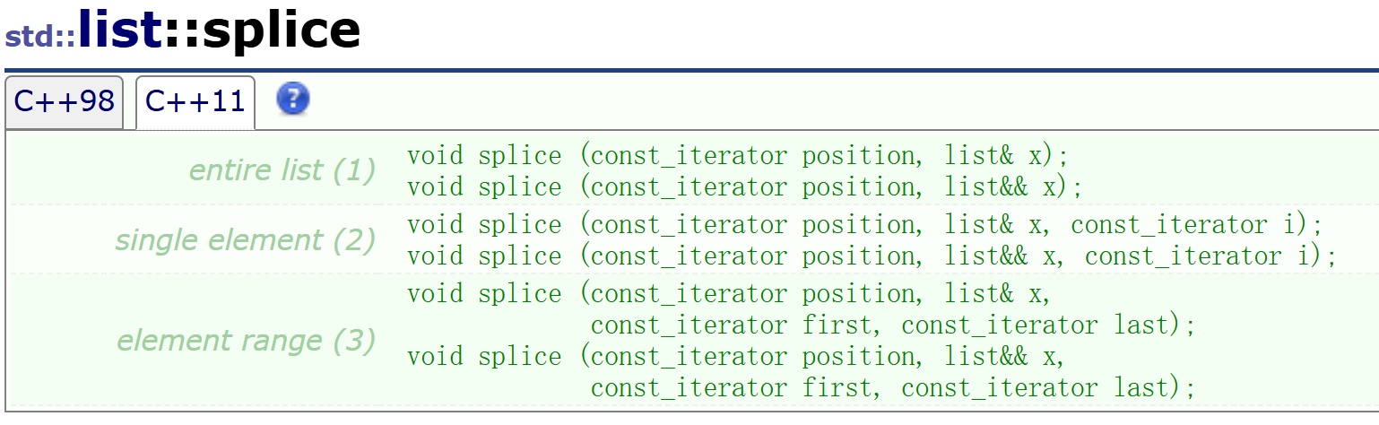
Task: Click the single element overload with "list& x"
Action: click(x=864, y=224)
